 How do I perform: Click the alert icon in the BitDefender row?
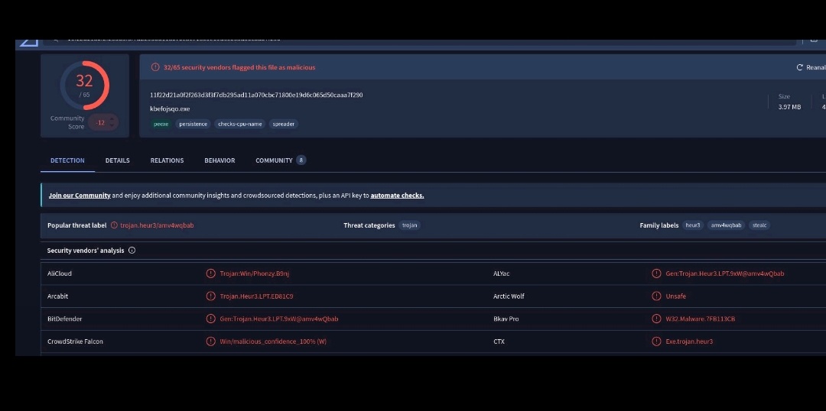point(211,319)
